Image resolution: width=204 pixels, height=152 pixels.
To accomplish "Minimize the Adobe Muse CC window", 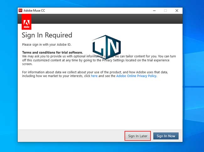I will coord(154,11).
